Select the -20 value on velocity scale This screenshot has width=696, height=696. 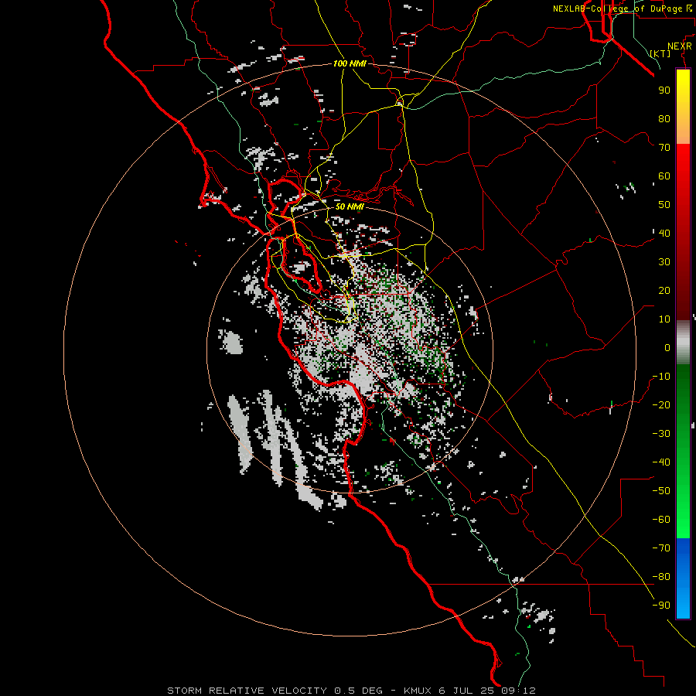tap(661, 404)
